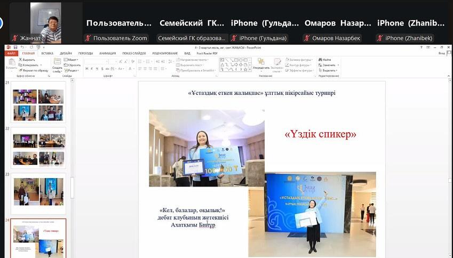Copy selection with Копировать
This screenshot has width=453, height=258.
click(29, 65)
